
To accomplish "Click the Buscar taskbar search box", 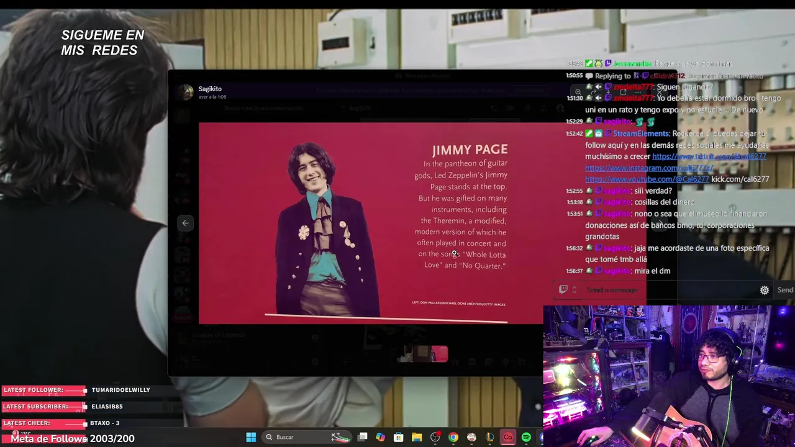I will (307, 437).
